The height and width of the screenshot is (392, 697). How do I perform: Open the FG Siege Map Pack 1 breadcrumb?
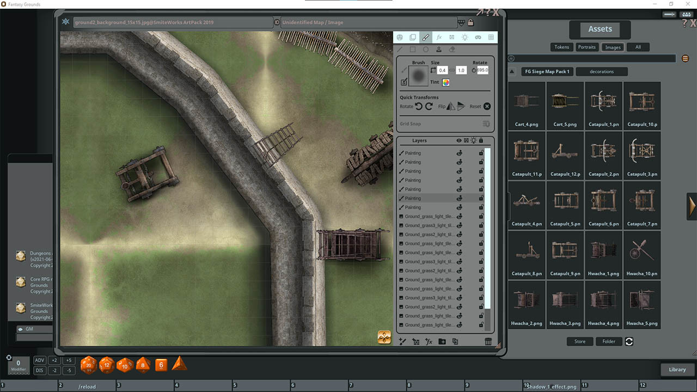547,71
